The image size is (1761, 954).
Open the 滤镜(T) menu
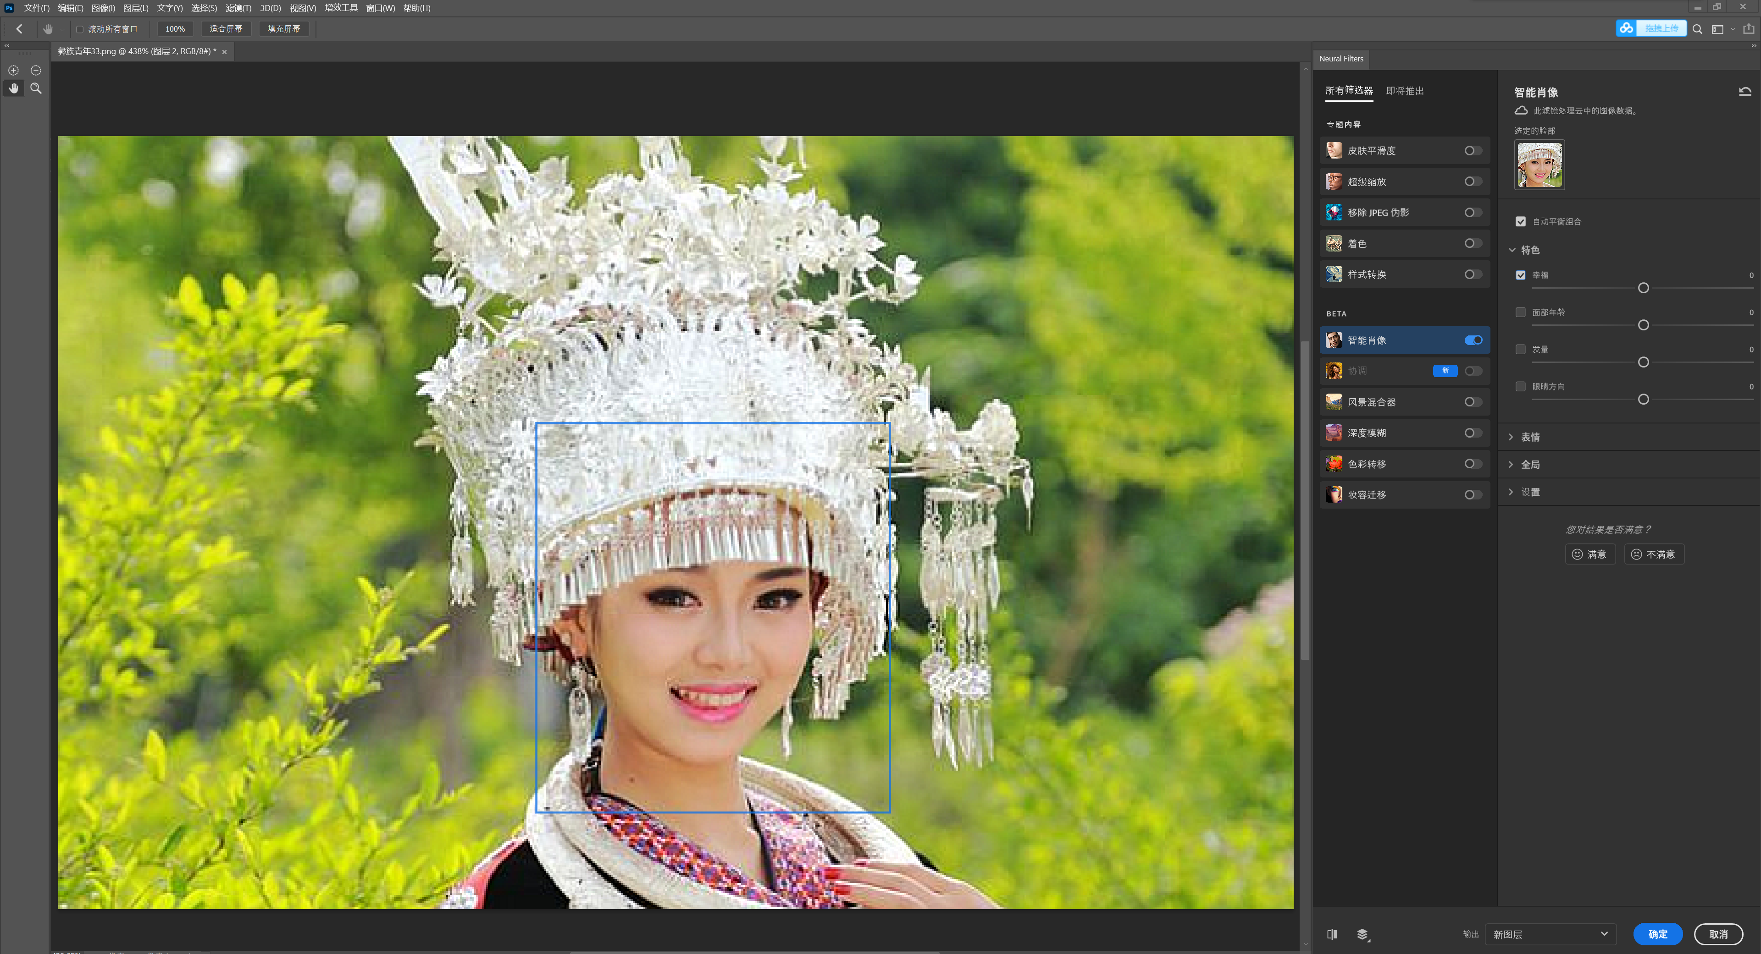[x=238, y=8]
